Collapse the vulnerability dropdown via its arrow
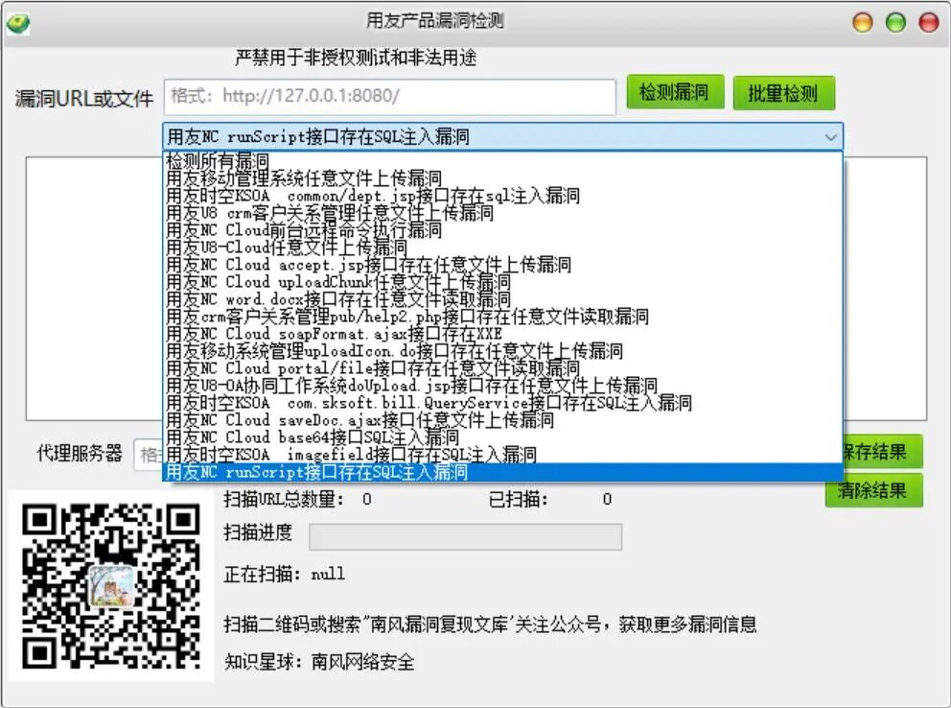Image resolution: width=951 pixels, height=708 pixels. click(830, 137)
